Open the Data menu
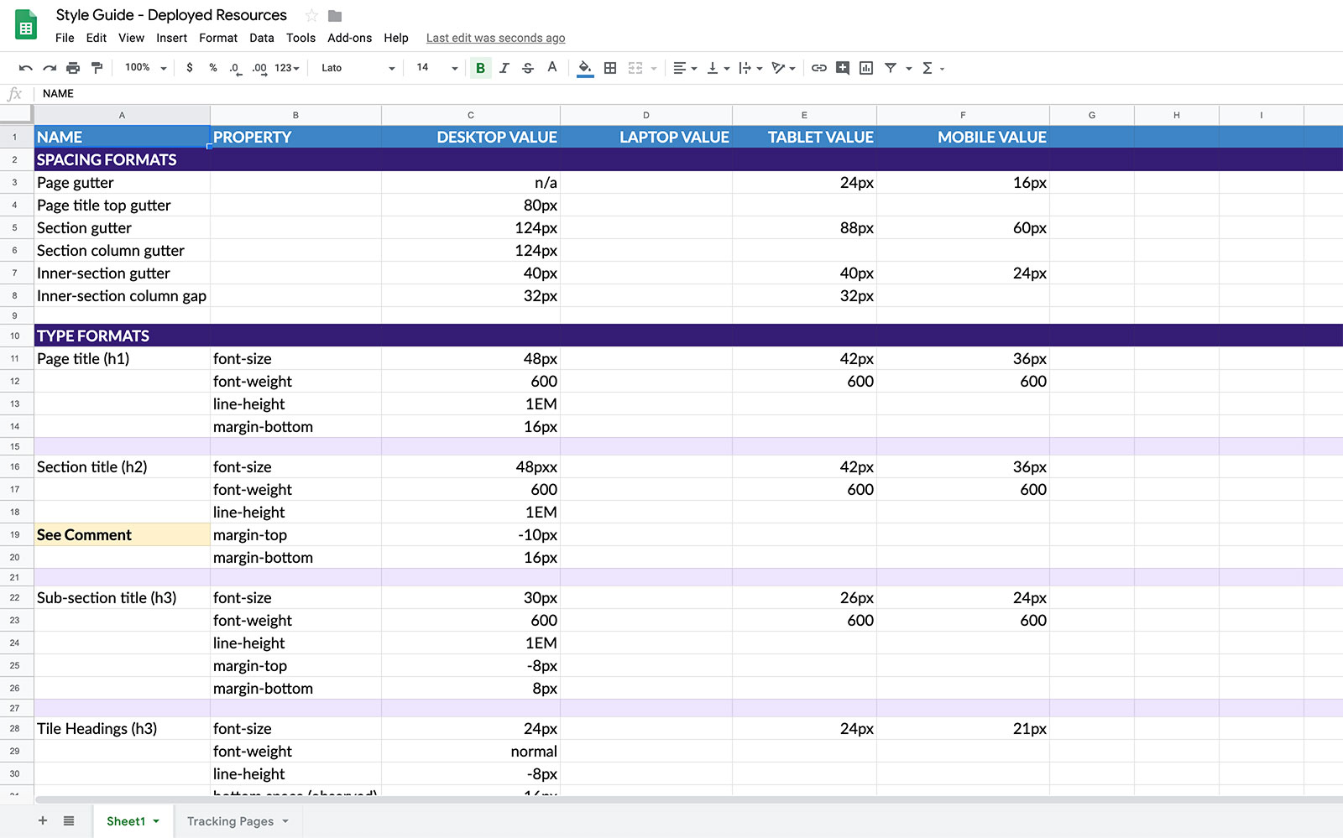 point(262,38)
